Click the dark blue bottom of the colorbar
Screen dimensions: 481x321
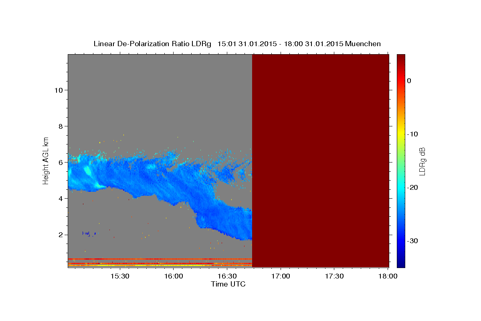tap(401, 263)
